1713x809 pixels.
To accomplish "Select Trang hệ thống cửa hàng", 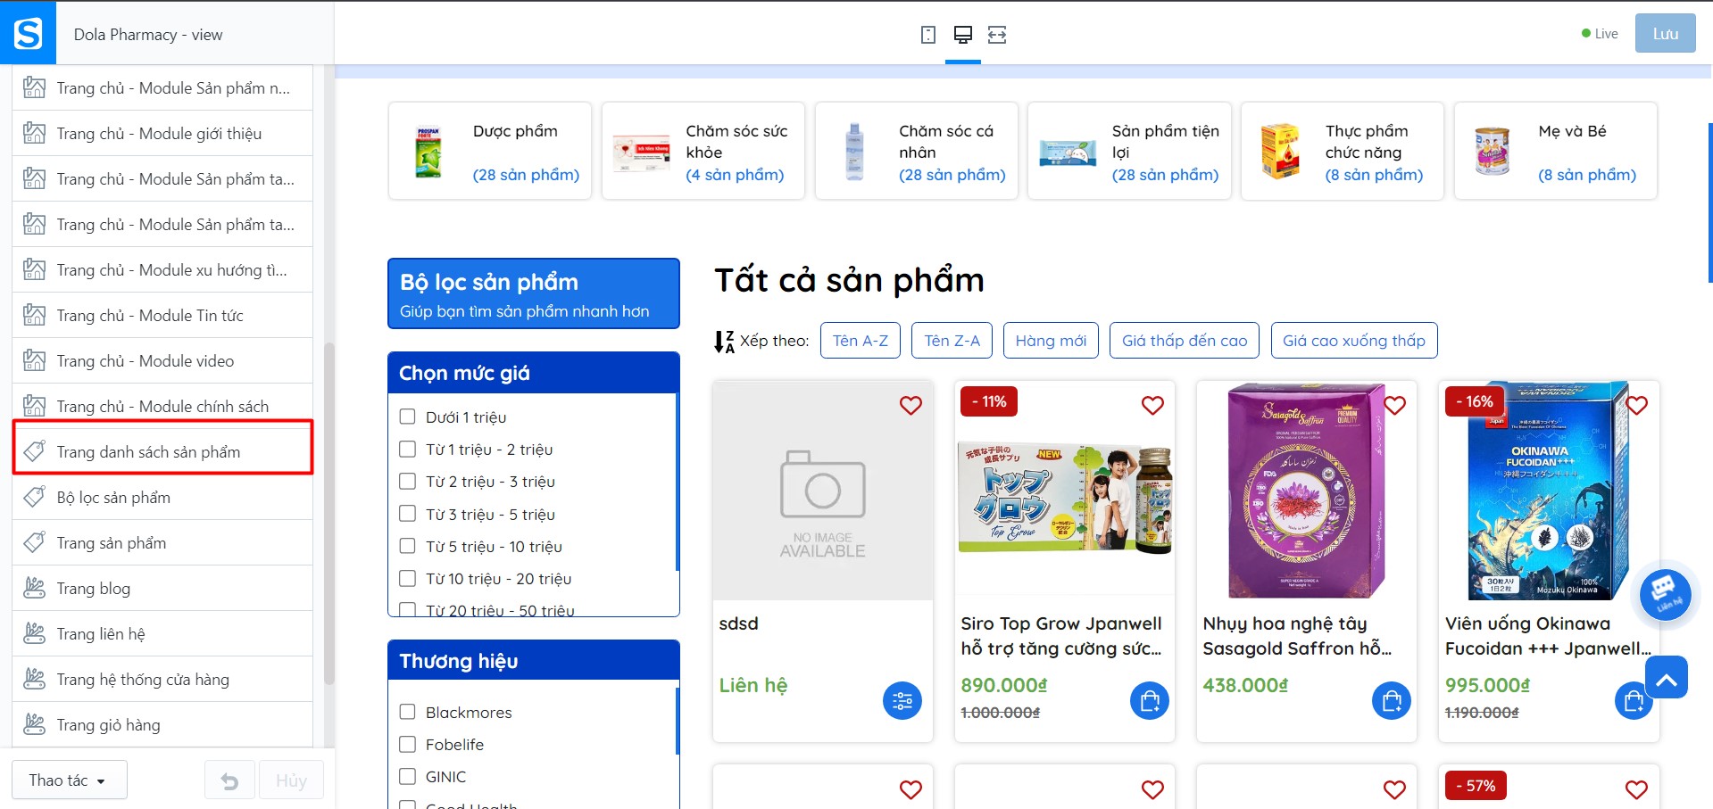I will pyautogui.click(x=162, y=680).
